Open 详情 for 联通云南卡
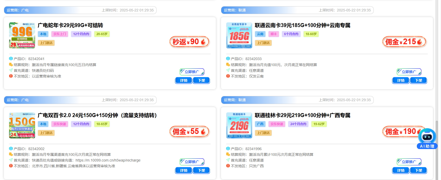This screenshot has height=180, width=441. [x=401, y=80]
